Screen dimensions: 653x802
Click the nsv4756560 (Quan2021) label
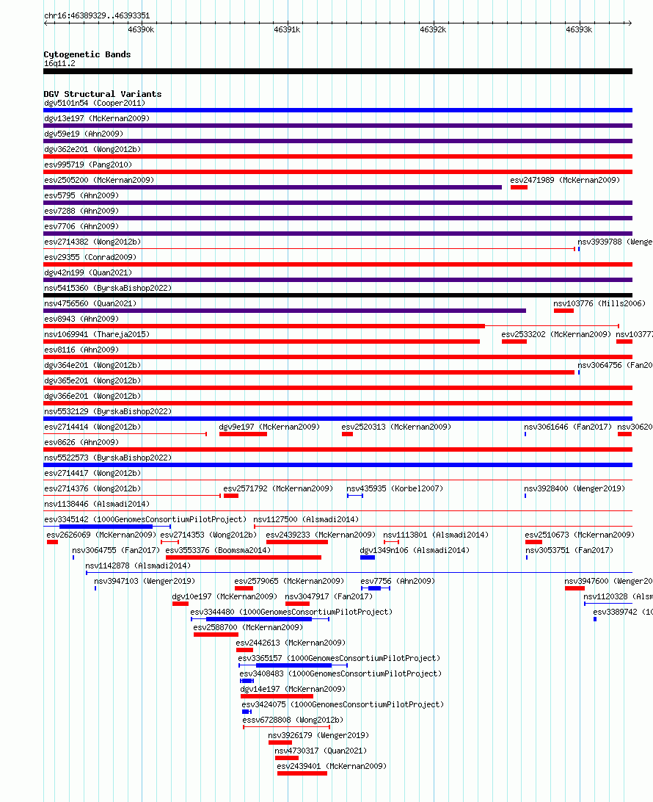click(x=90, y=303)
